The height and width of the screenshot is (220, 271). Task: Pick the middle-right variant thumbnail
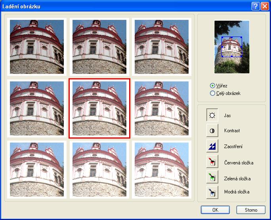pyautogui.click(x=162, y=108)
